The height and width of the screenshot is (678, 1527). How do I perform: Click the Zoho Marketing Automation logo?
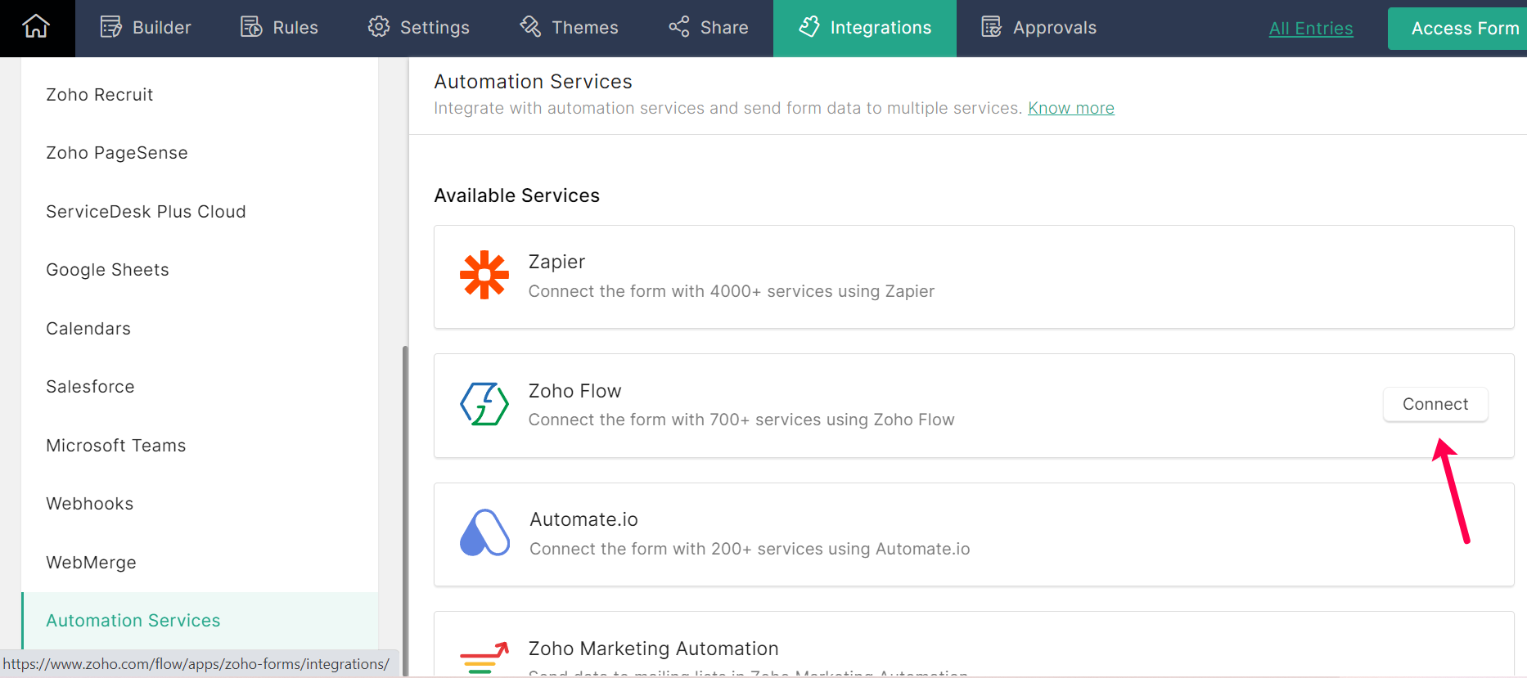484,658
